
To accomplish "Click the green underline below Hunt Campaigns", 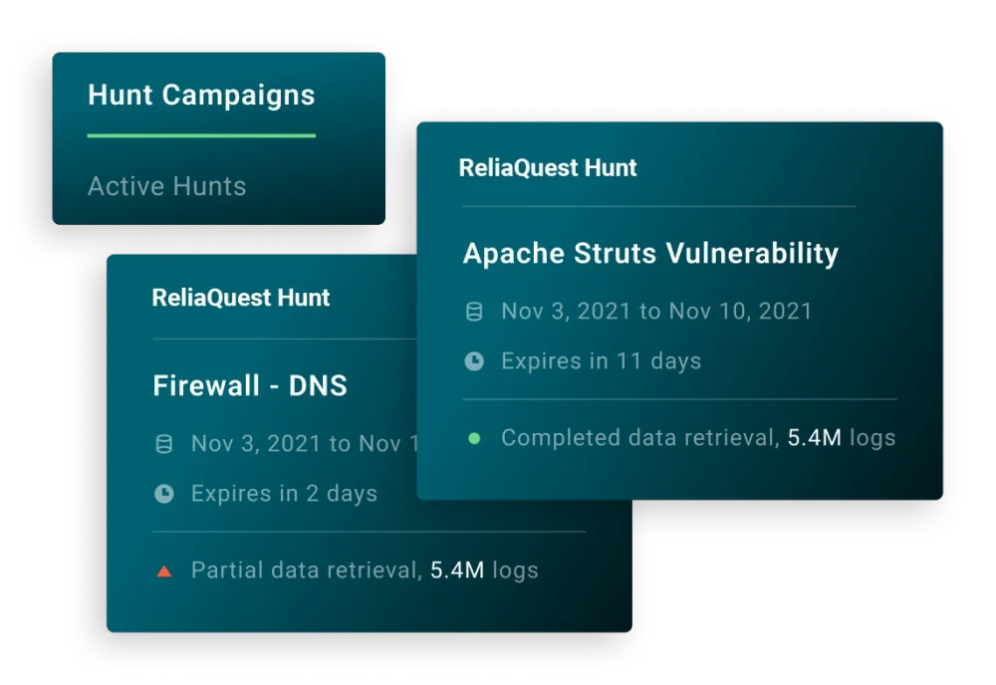I will coord(201,135).
